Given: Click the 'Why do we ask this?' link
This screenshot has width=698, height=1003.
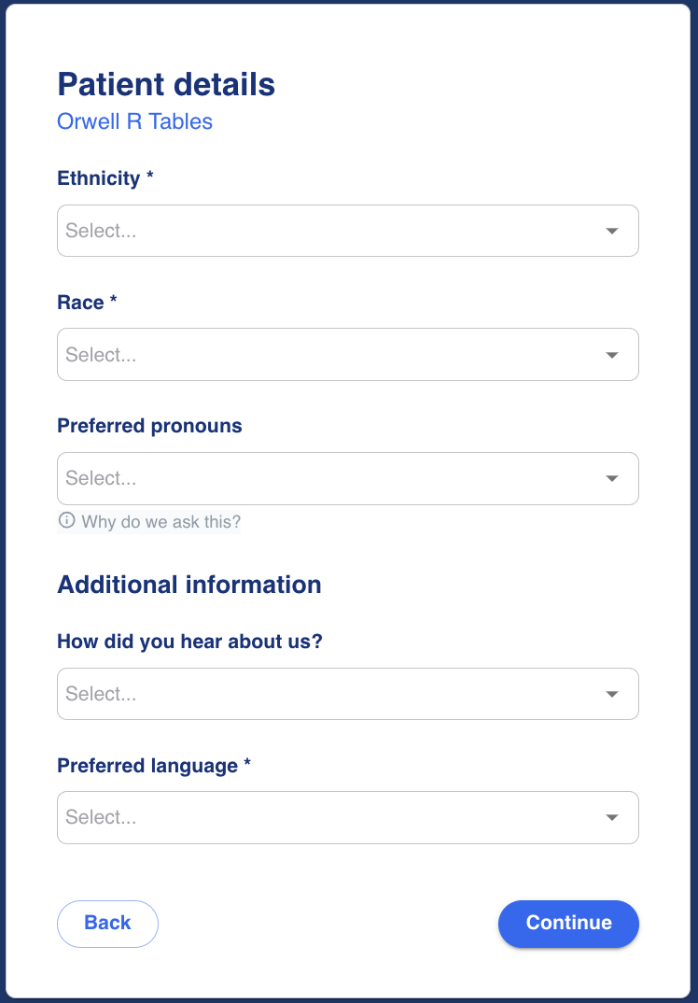Looking at the screenshot, I should tap(161, 522).
